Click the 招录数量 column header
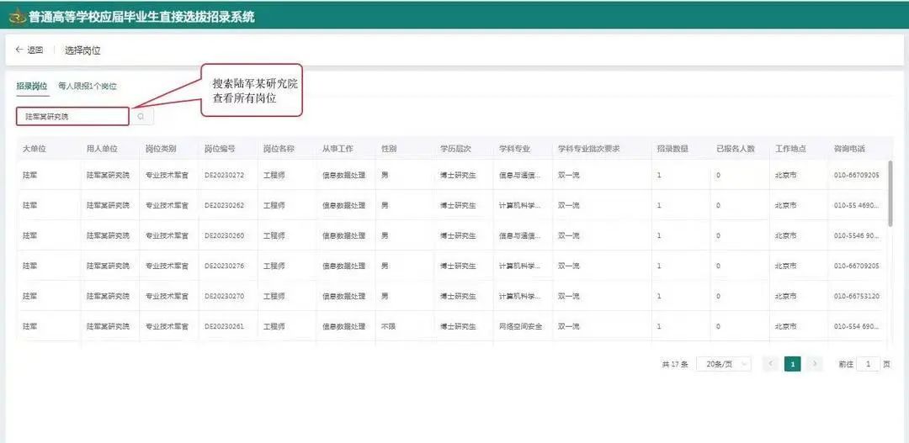This screenshot has height=443, width=909. 672,149
